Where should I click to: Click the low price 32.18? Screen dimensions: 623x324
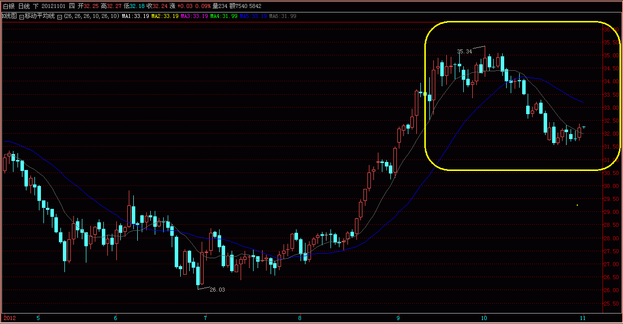136,6
